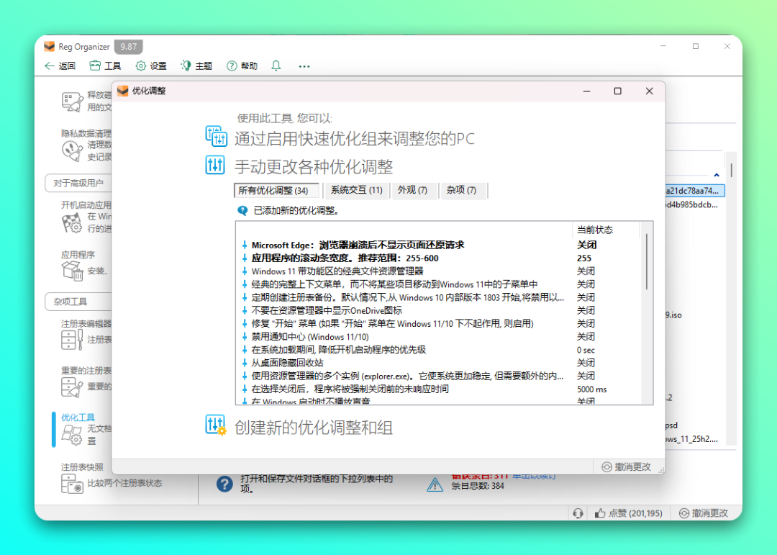Open 通过启用快速优化组来调整您的PC link

click(x=354, y=138)
